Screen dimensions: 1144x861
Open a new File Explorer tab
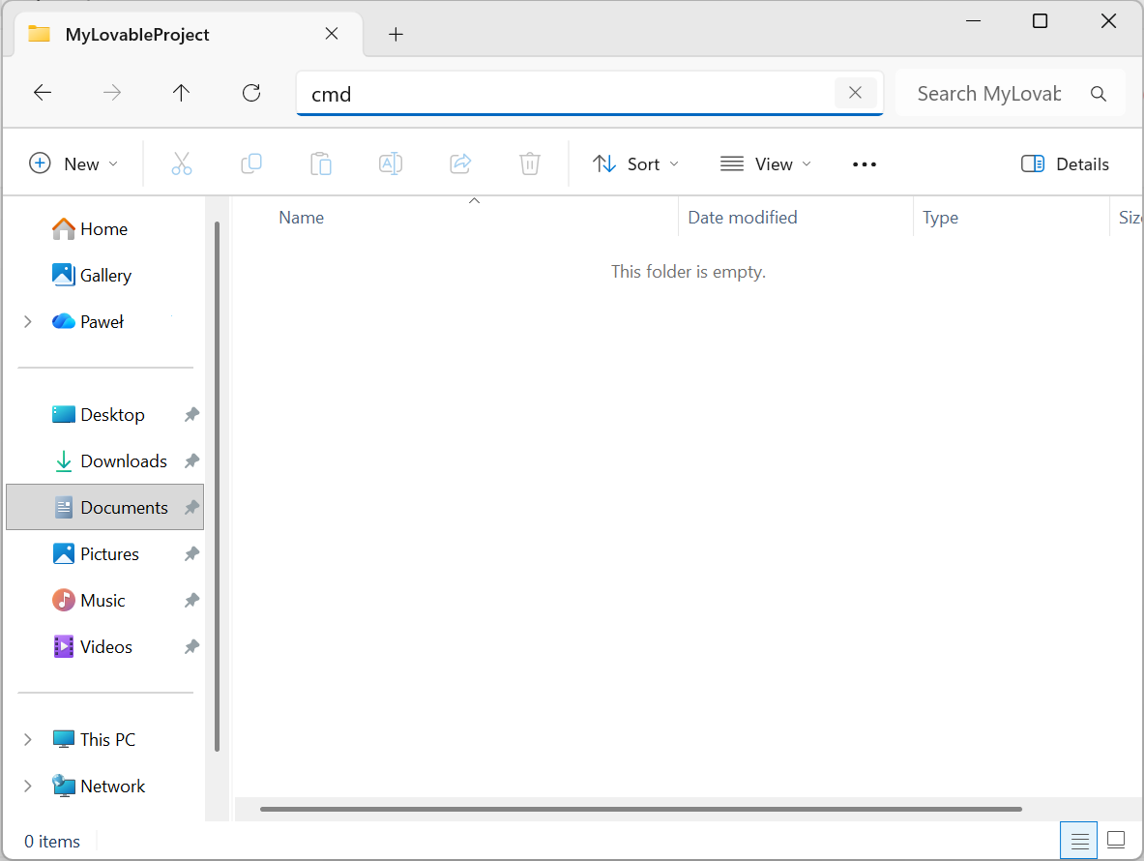click(396, 34)
